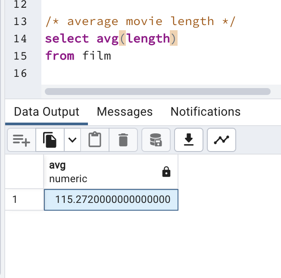Click line number 14 in the gutter
This screenshot has height=278, width=281.
pyautogui.click(x=20, y=38)
